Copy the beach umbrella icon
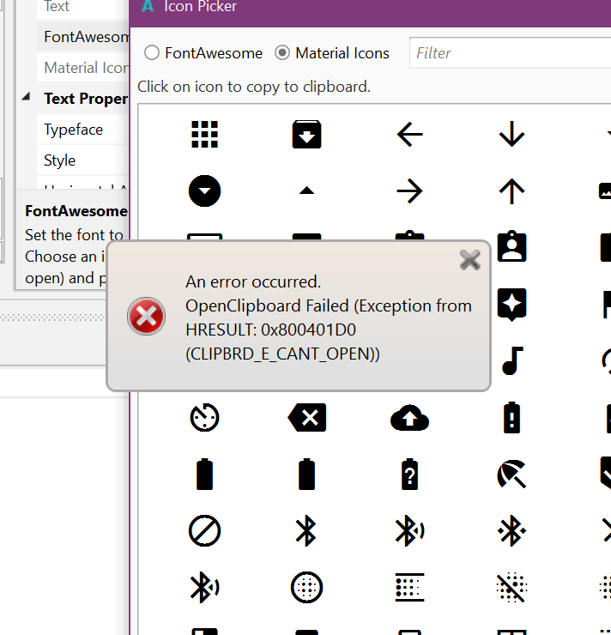611x635 pixels. (511, 474)
